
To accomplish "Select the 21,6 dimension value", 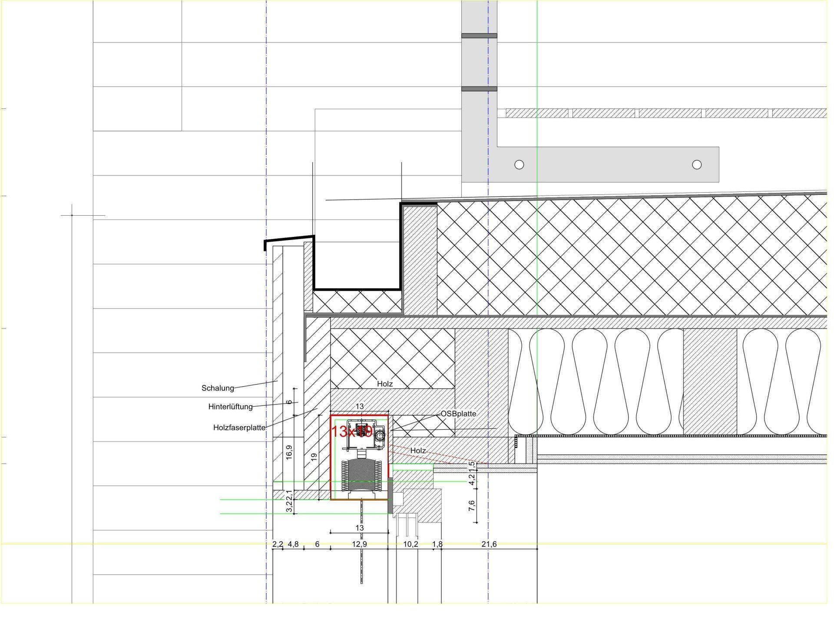I will click(489, 544).
